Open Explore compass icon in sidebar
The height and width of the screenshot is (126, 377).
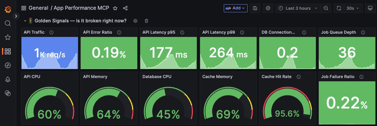point(8,65)
